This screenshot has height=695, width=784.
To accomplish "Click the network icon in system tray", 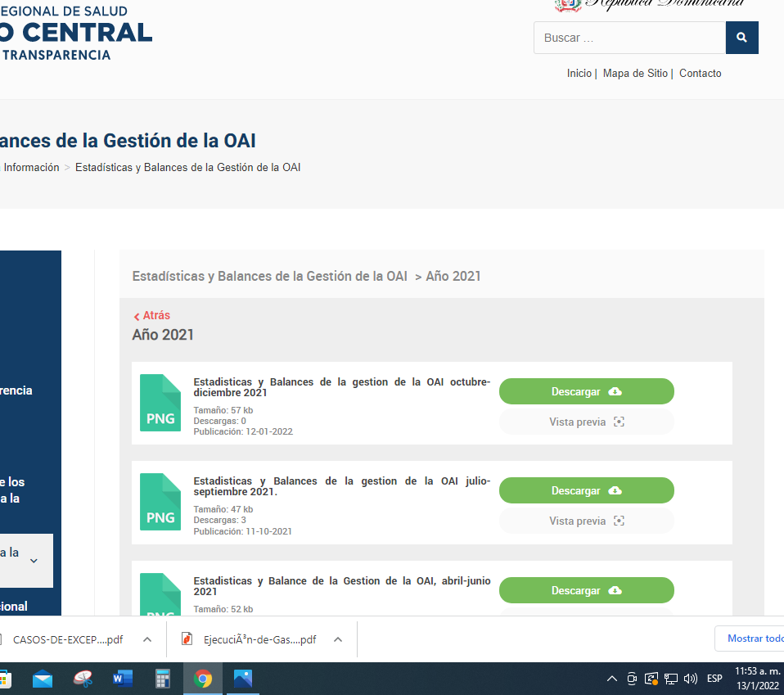I will 671,679.
